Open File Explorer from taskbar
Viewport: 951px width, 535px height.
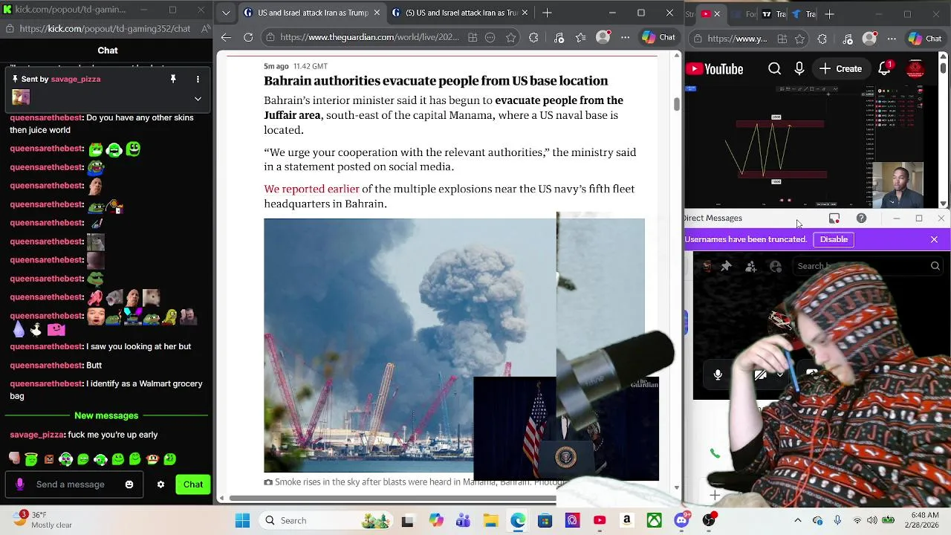click(x=490, y=520)
